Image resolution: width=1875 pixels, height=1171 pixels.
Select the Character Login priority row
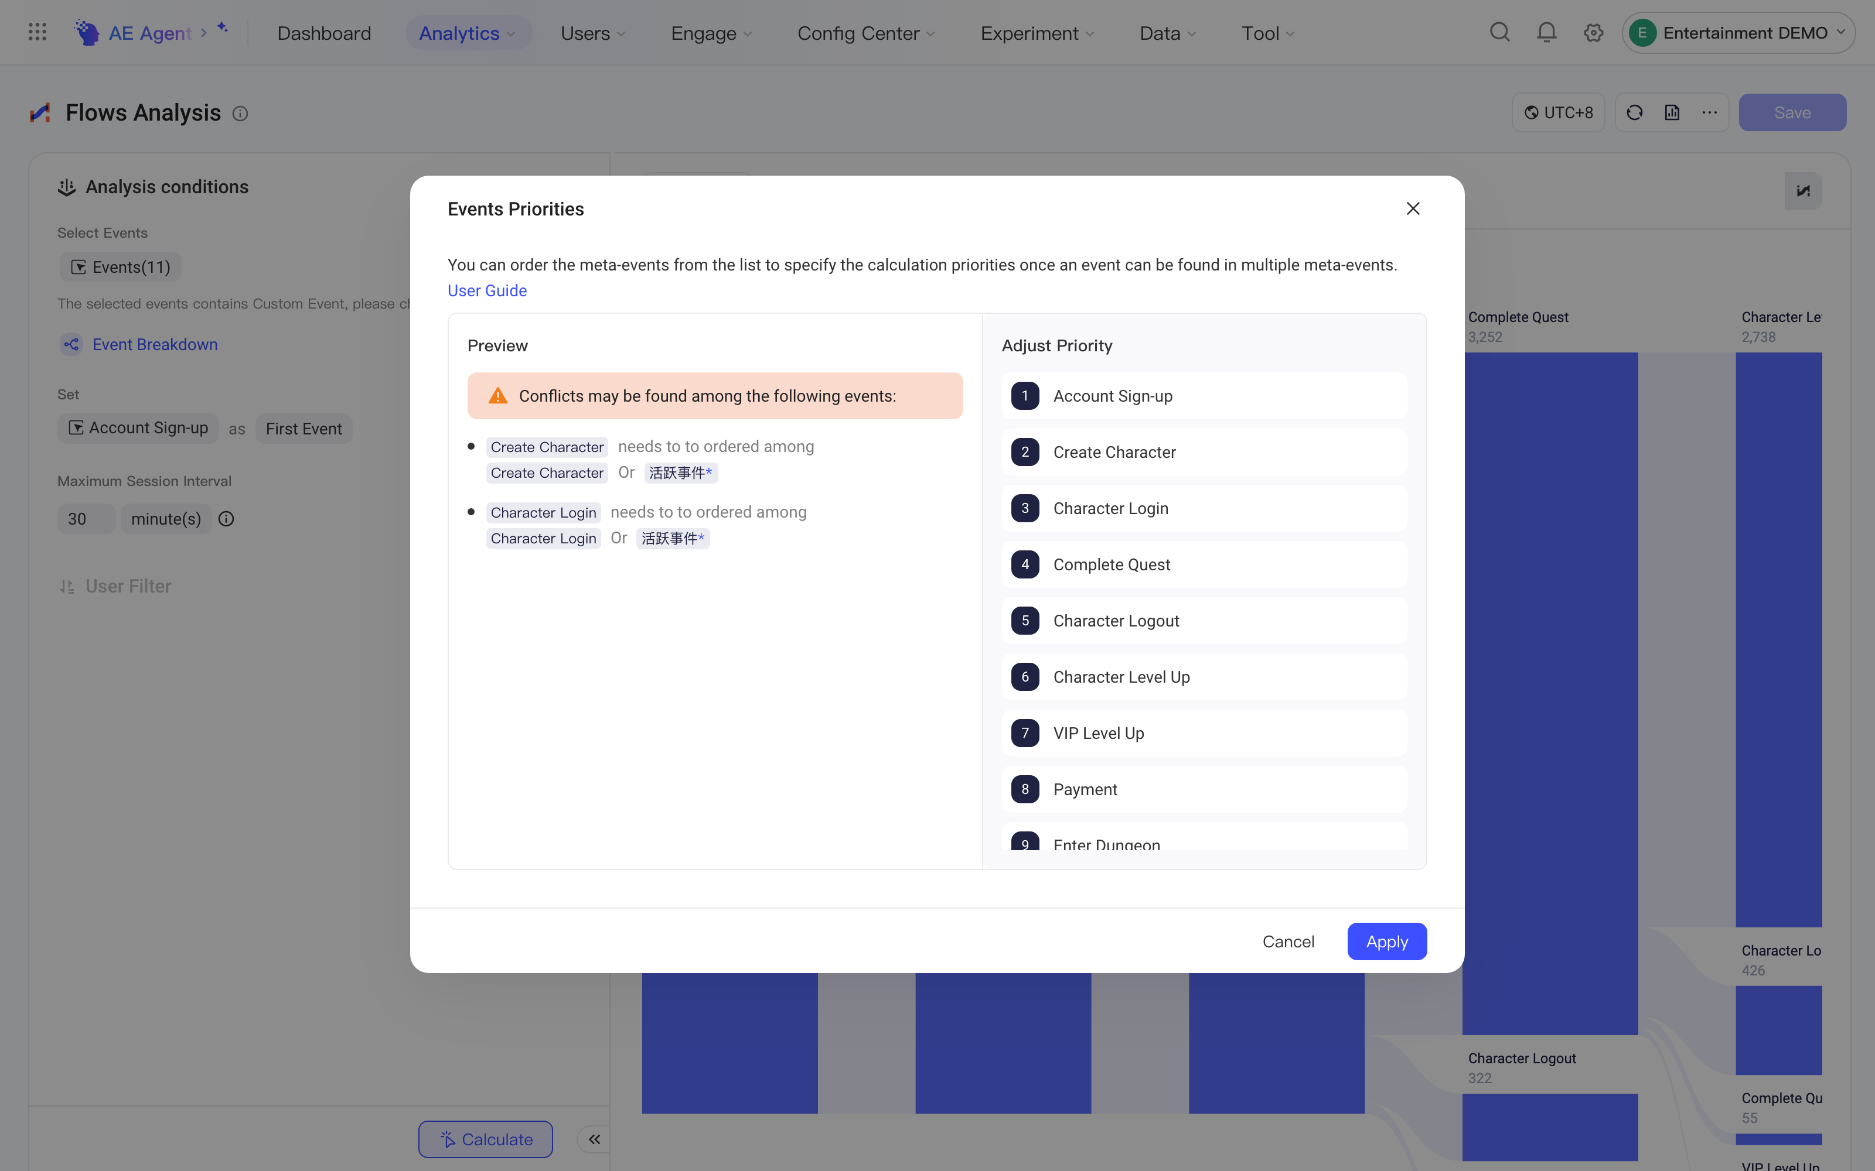coord(1204,508)
